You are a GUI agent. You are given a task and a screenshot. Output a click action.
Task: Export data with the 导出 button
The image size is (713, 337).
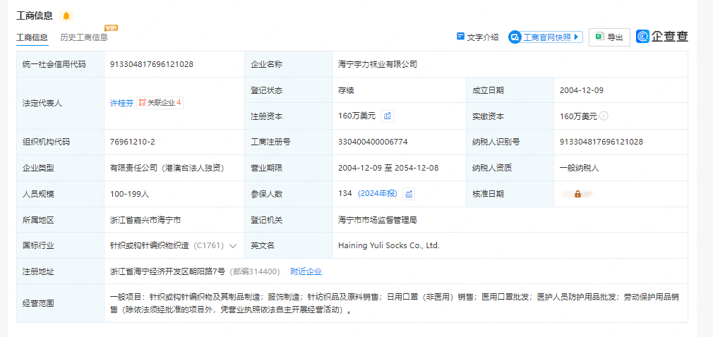609,37
